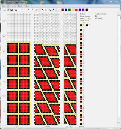Click the New pattern icon

[x=4, y=10]
